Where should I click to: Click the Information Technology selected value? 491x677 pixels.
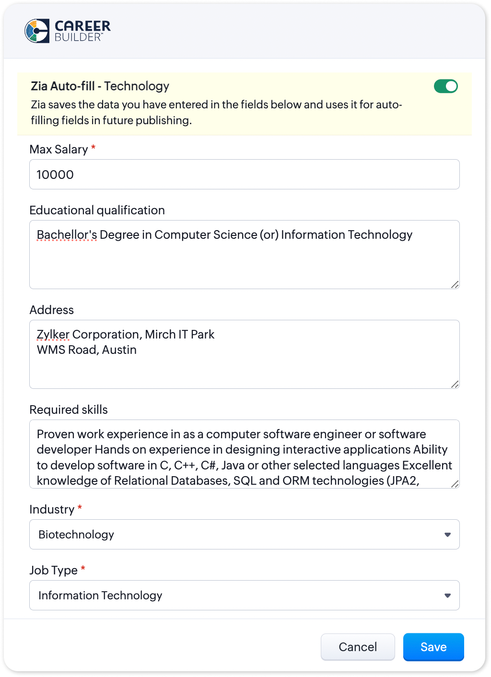[100, 595]
